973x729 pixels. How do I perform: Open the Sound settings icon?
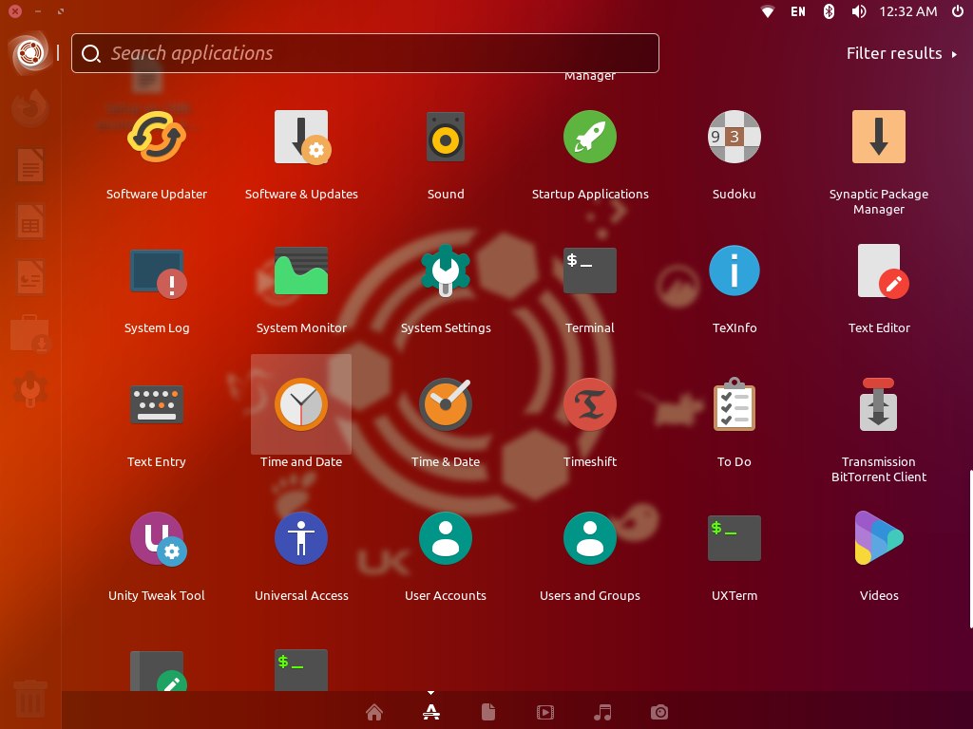pos(446,137)
